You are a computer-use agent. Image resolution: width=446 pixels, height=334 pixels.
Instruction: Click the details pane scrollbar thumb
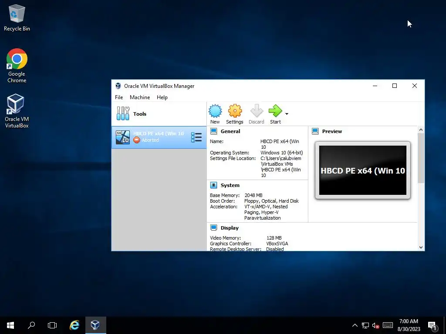(x=421, y=158)
